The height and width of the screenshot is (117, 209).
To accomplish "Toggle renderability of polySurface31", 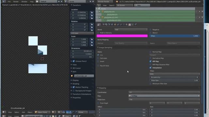I will point(202,12).
